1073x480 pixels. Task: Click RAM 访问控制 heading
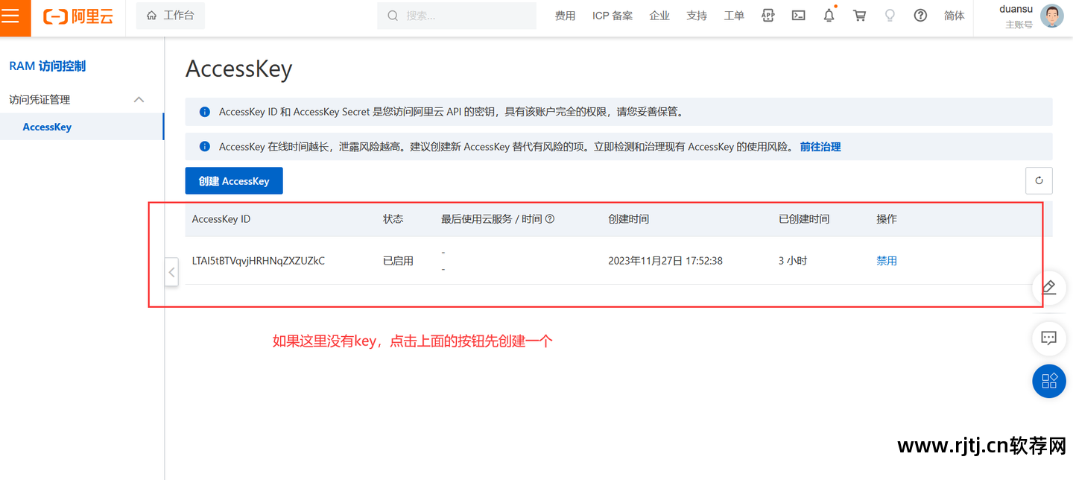(48, 66)
